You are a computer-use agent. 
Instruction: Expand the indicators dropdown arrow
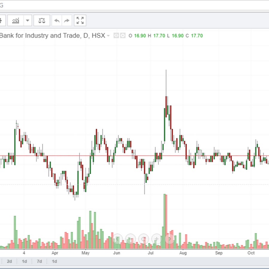coord(27,21)
